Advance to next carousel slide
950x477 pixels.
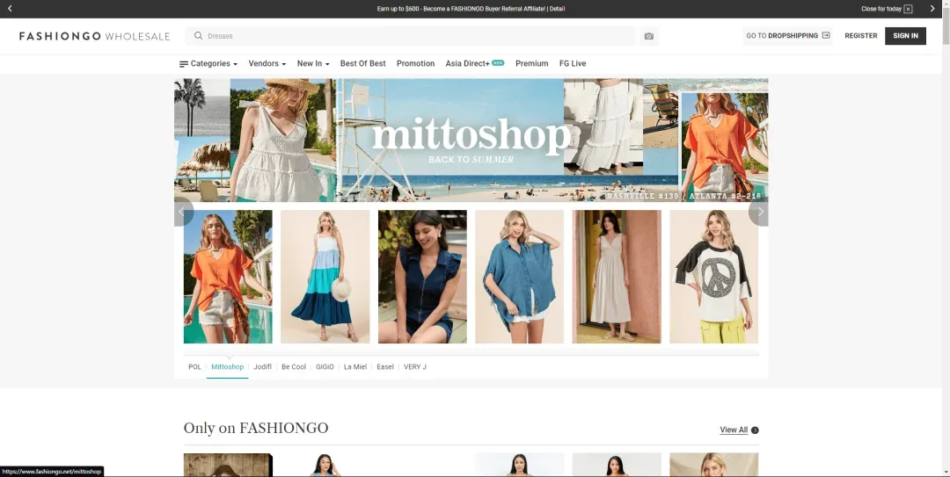[x=759, y=212]
